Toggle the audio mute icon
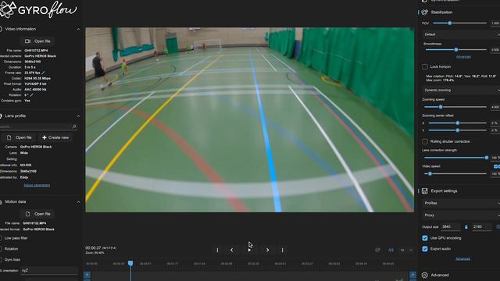500x281 pixels. tap(391, 250)
